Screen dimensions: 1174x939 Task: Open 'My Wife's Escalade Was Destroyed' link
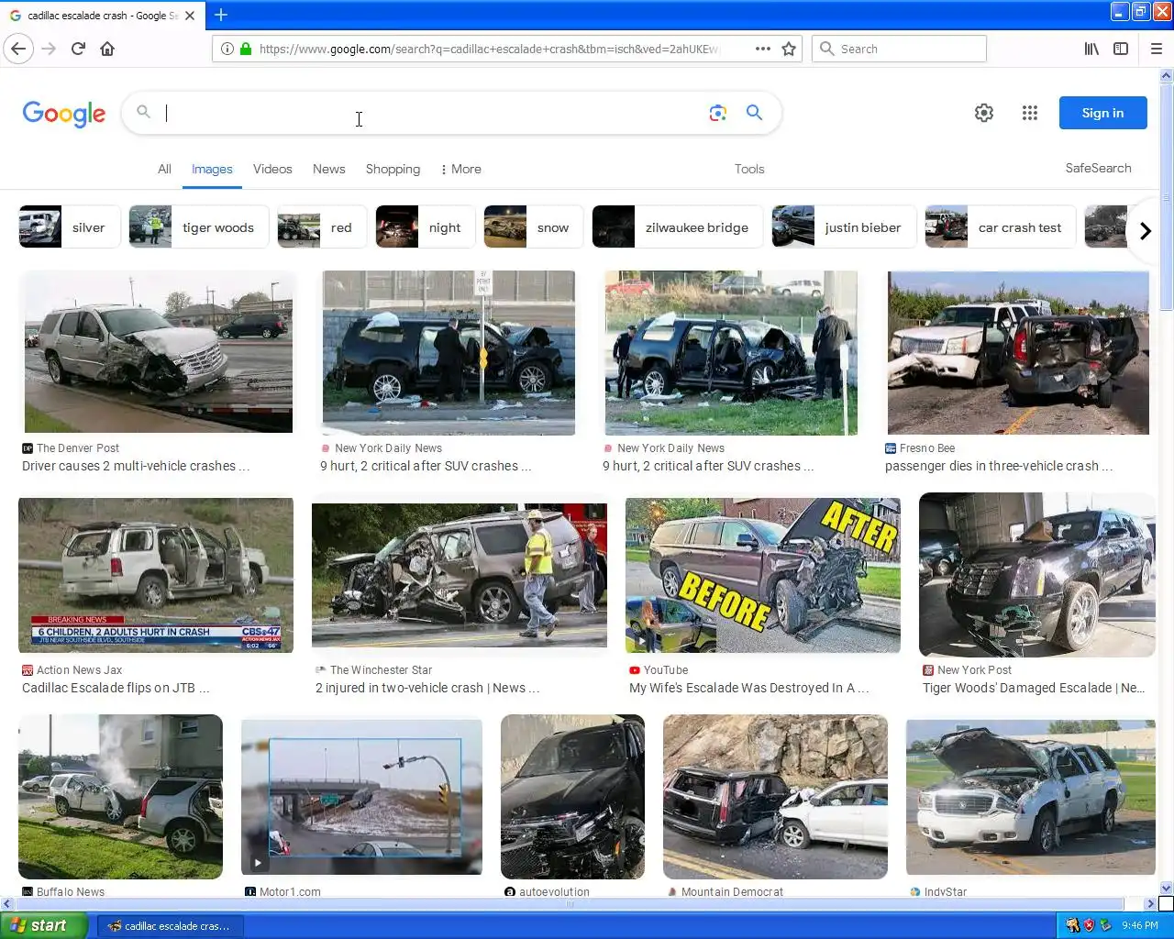(748, 688)
